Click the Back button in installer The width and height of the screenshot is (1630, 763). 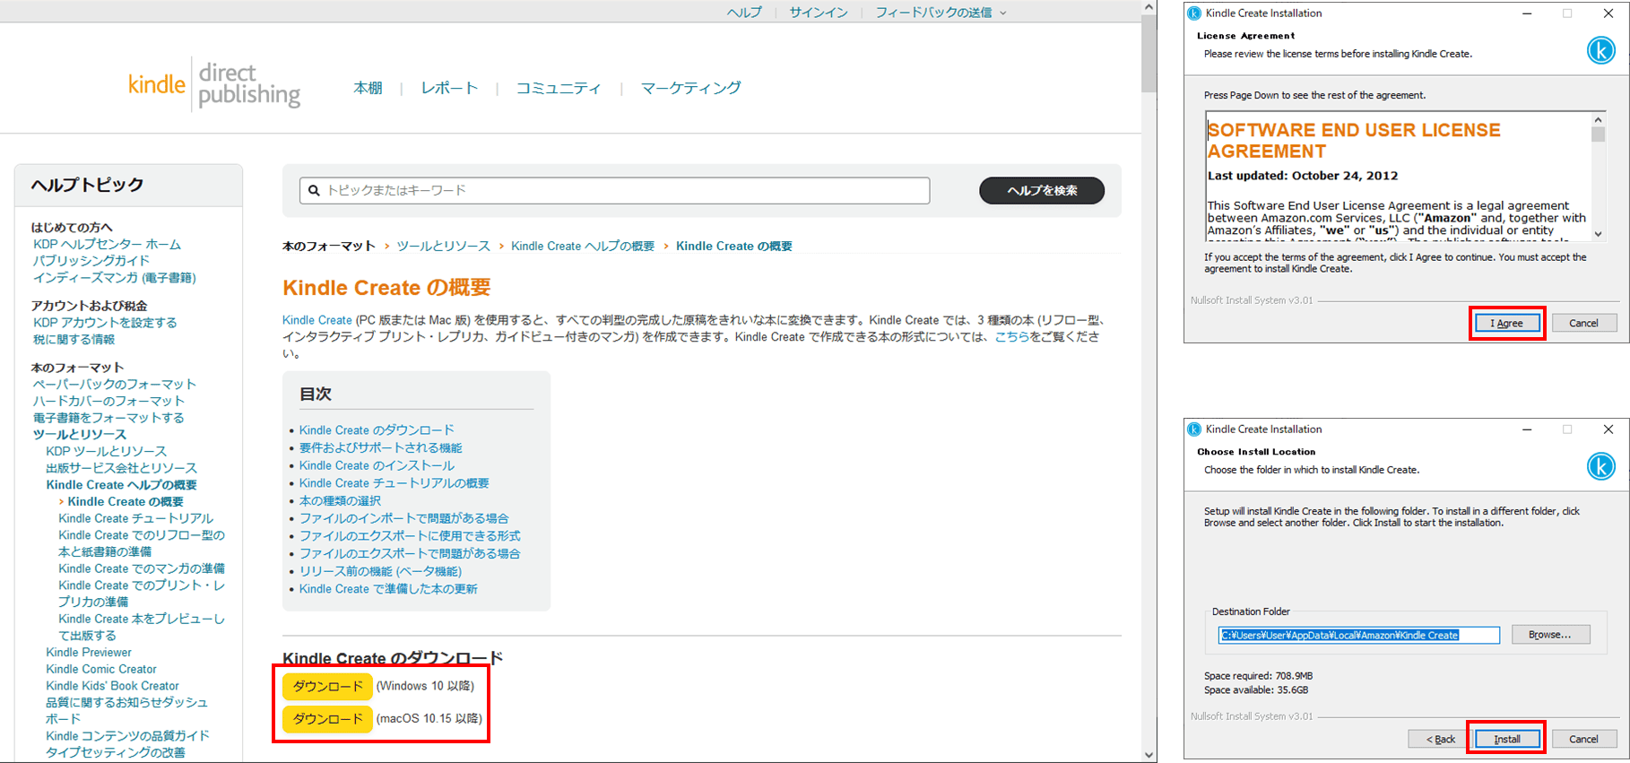click(x=1440, y=739)
